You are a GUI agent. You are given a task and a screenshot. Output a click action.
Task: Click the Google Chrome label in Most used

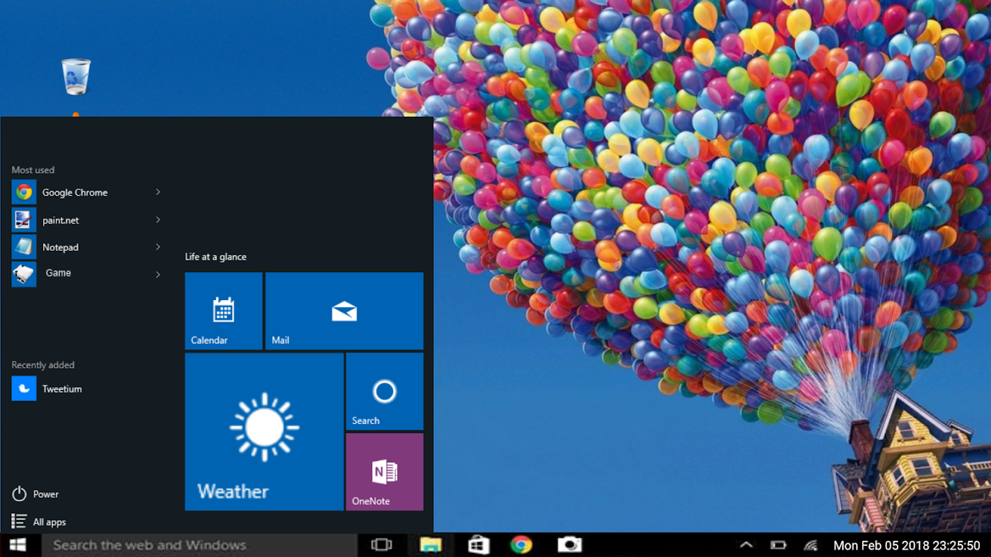(75, 192)
